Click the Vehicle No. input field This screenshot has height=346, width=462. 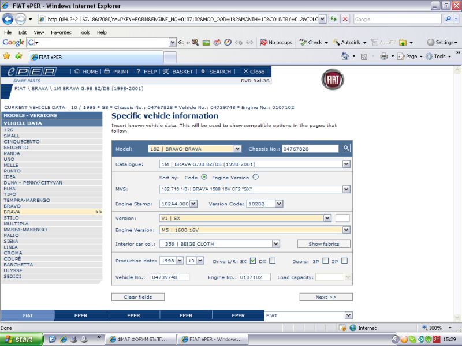click(170, 277)
